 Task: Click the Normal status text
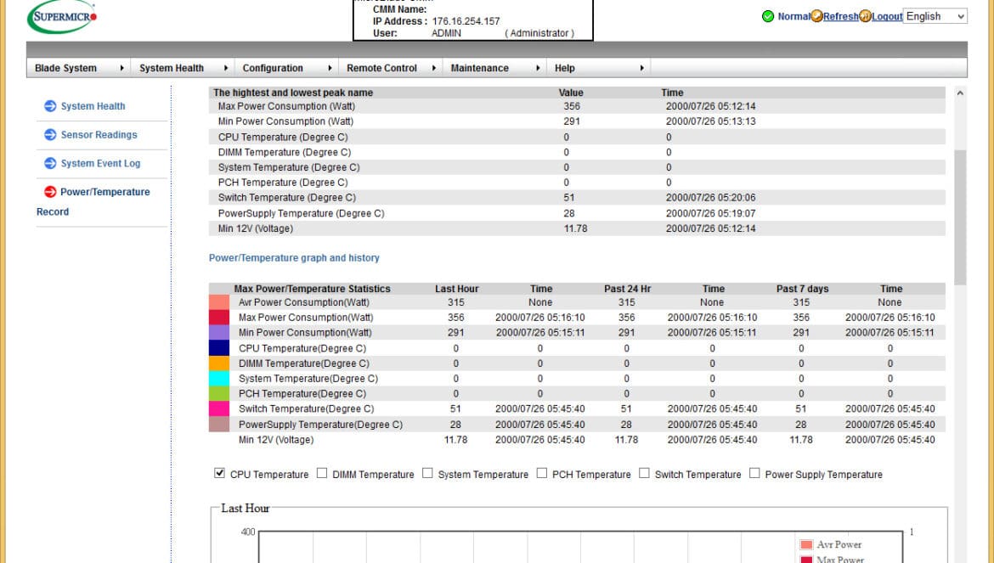(794, 16)
